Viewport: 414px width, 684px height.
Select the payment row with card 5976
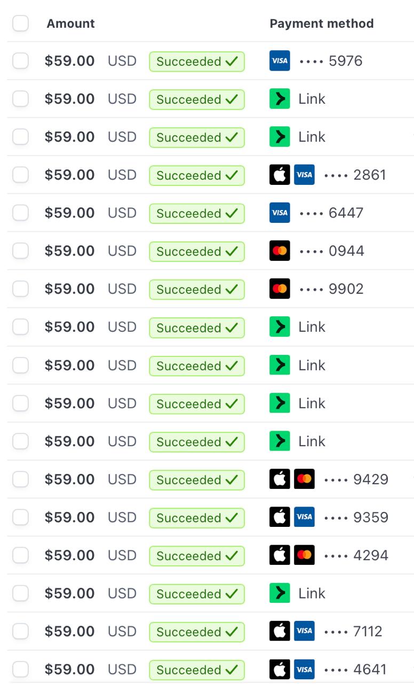pos(20,61)
